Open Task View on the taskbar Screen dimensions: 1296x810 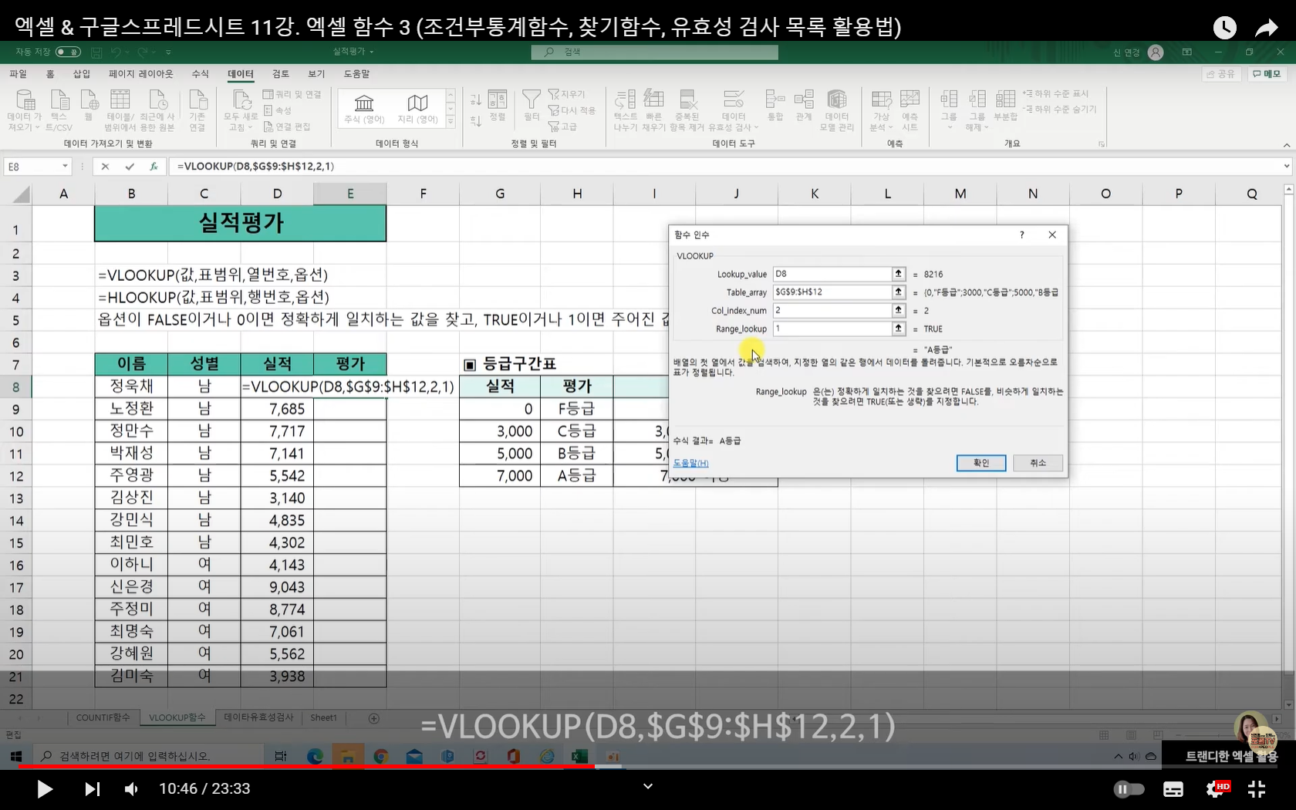281,756
